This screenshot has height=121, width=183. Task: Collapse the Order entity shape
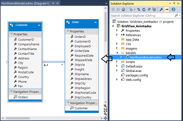[96, 22]
